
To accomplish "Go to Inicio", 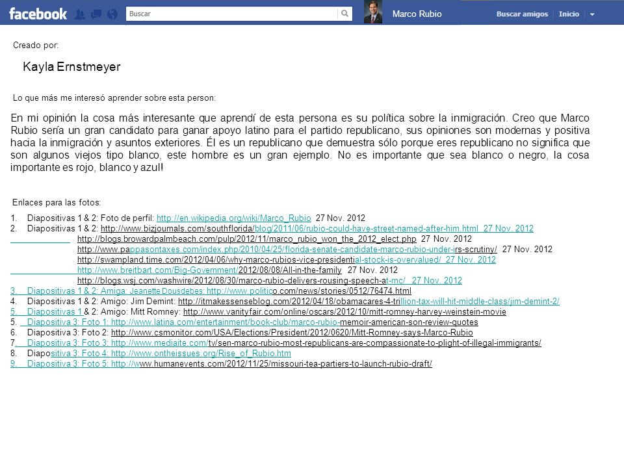I will pyautogui.click(x=569, y=14).
